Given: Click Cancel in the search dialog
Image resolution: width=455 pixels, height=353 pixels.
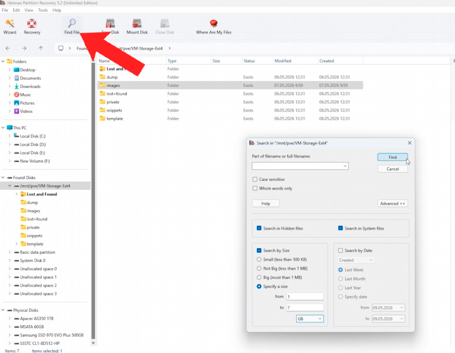Looking at the screenshot, I should click(393, 169).
